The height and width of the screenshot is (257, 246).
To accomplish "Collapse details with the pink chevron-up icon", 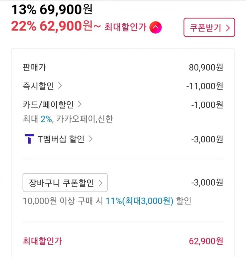I will click(x=155, y=27).
